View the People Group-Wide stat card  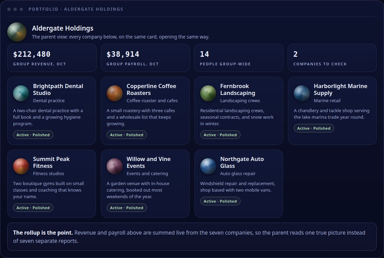pyautogui.click(x=239, y=58)
